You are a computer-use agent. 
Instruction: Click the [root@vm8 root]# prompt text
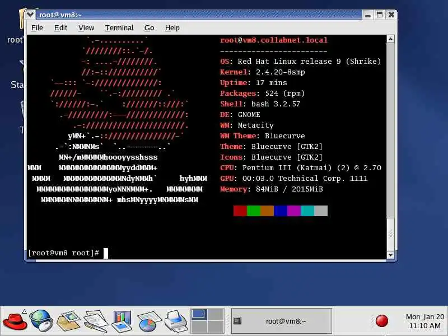pyautogui.click(x=63, y=253)
